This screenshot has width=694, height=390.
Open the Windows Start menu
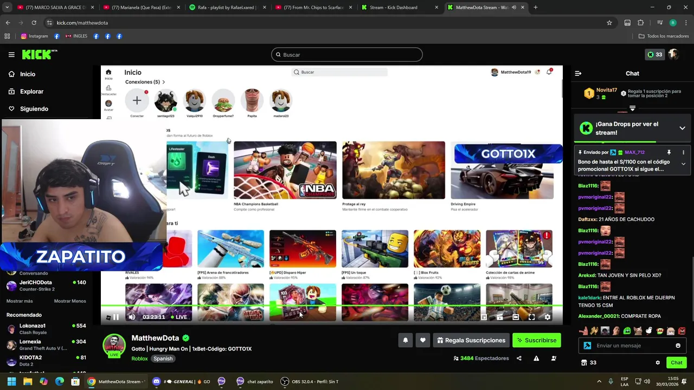(11, 381)
